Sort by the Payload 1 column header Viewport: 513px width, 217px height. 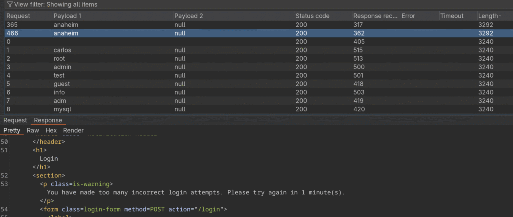68,16
